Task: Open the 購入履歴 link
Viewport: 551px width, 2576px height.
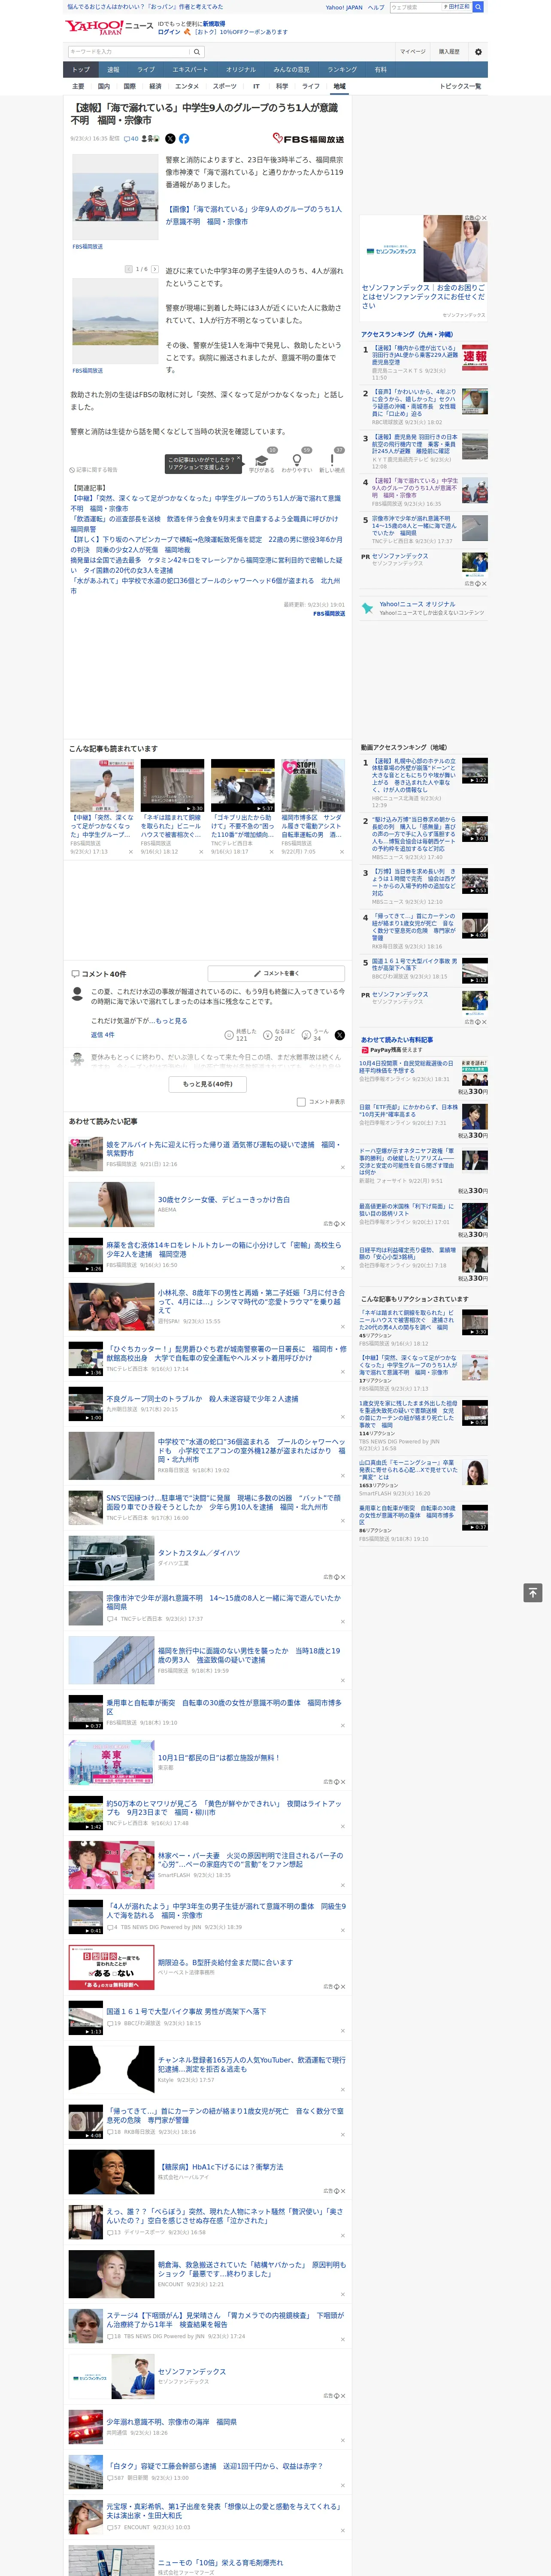Action: click(x=449, y=52)
